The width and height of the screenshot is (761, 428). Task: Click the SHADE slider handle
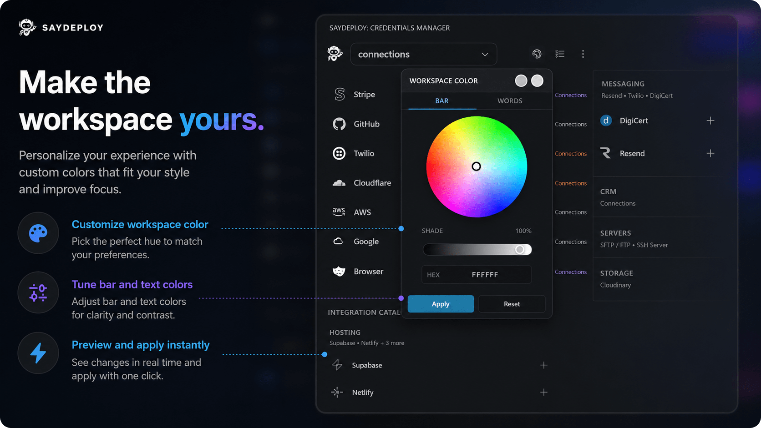point(520,249)
